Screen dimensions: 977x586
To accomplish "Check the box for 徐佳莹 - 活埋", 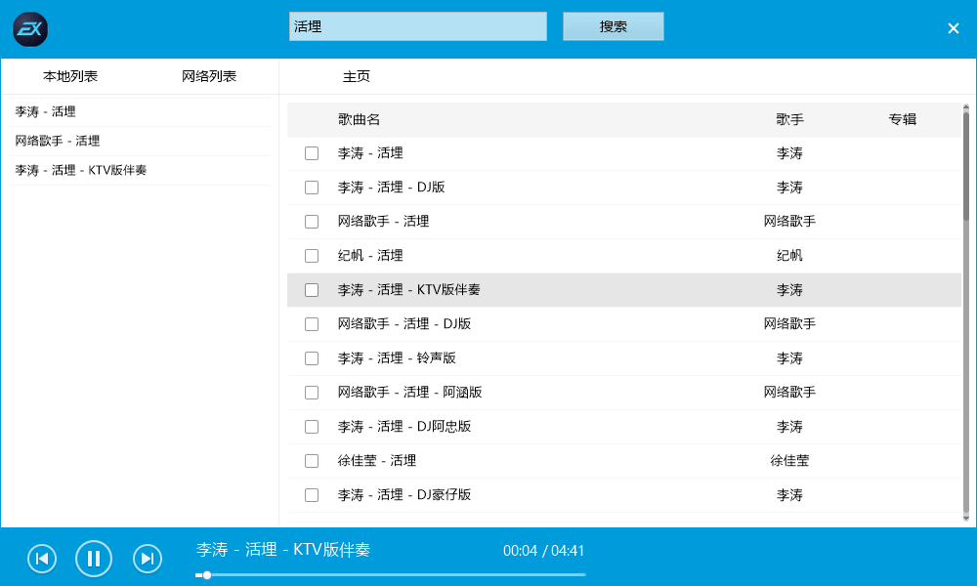I will click(x=312, y=460).
